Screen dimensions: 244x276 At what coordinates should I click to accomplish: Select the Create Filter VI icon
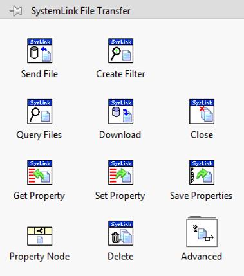tap(121, 51)
